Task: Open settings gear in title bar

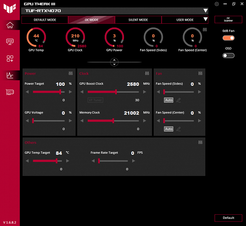Action: click(217, 4)
